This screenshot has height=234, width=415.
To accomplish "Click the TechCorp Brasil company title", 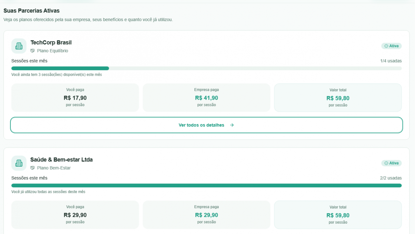I will (x=51, y=43).
